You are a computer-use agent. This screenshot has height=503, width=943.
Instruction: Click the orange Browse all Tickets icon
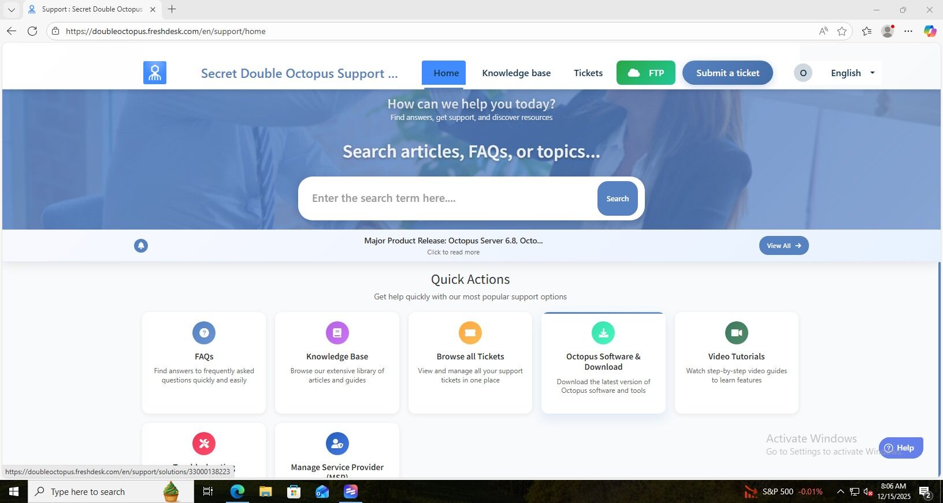coord(470,333)
